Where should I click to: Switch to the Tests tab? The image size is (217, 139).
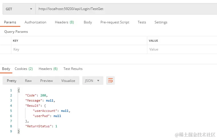pyautogui.click(x=142, y=22)
